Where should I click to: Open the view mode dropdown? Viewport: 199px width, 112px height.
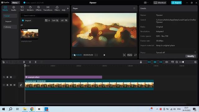[47, 21]
